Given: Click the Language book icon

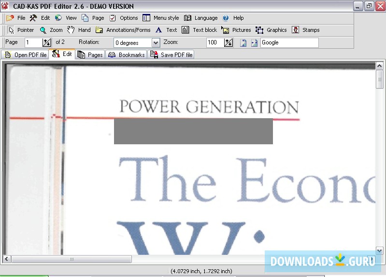Looking at the screenshot, I should [187, 18].
